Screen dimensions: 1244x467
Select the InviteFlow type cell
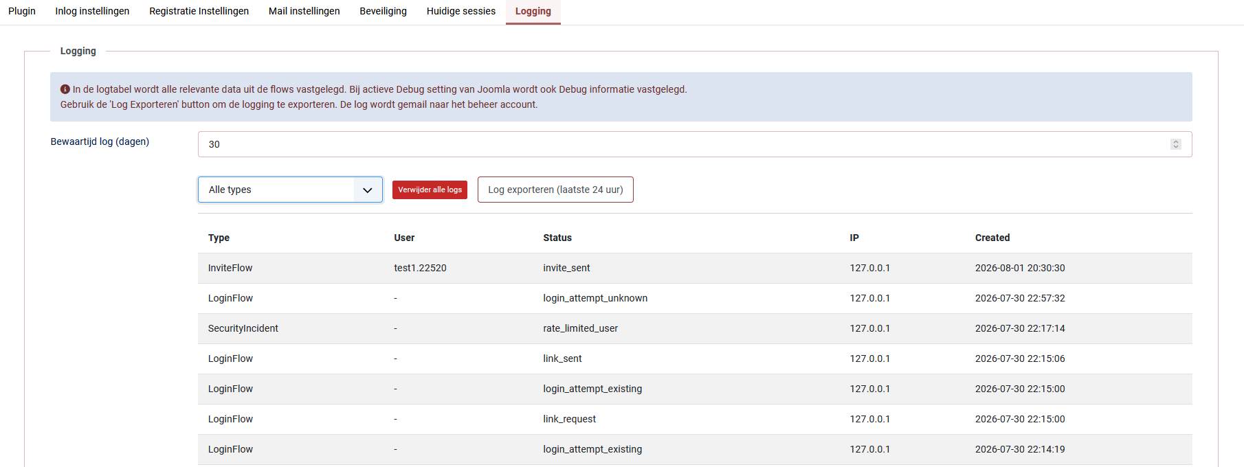coord(230,268)
